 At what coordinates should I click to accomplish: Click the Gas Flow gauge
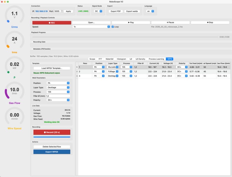(14, 91)
